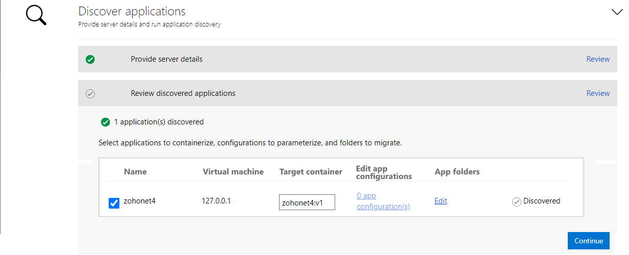
Task: Click the Virtual machine column header
Action: click(x=233, y=172)
